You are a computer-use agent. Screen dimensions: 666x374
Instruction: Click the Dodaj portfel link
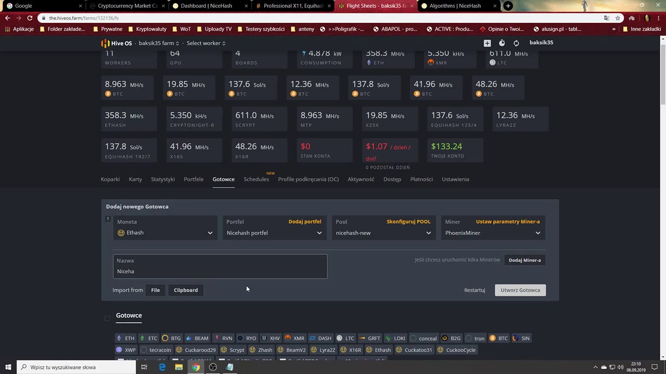[x=305, y=221]
